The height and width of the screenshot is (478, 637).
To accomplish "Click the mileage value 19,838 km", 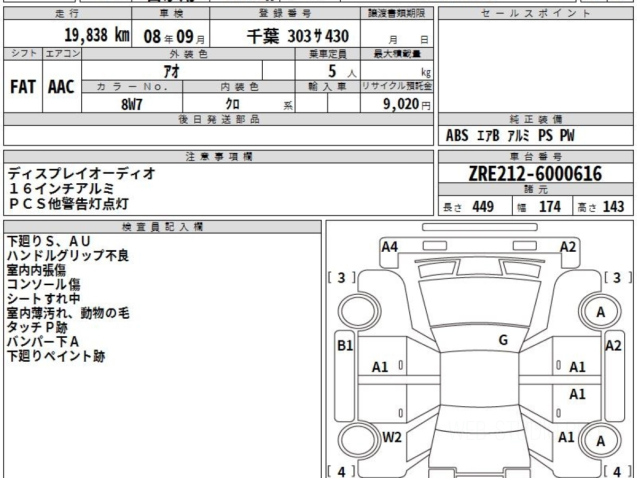I will [x=97, y=36].
